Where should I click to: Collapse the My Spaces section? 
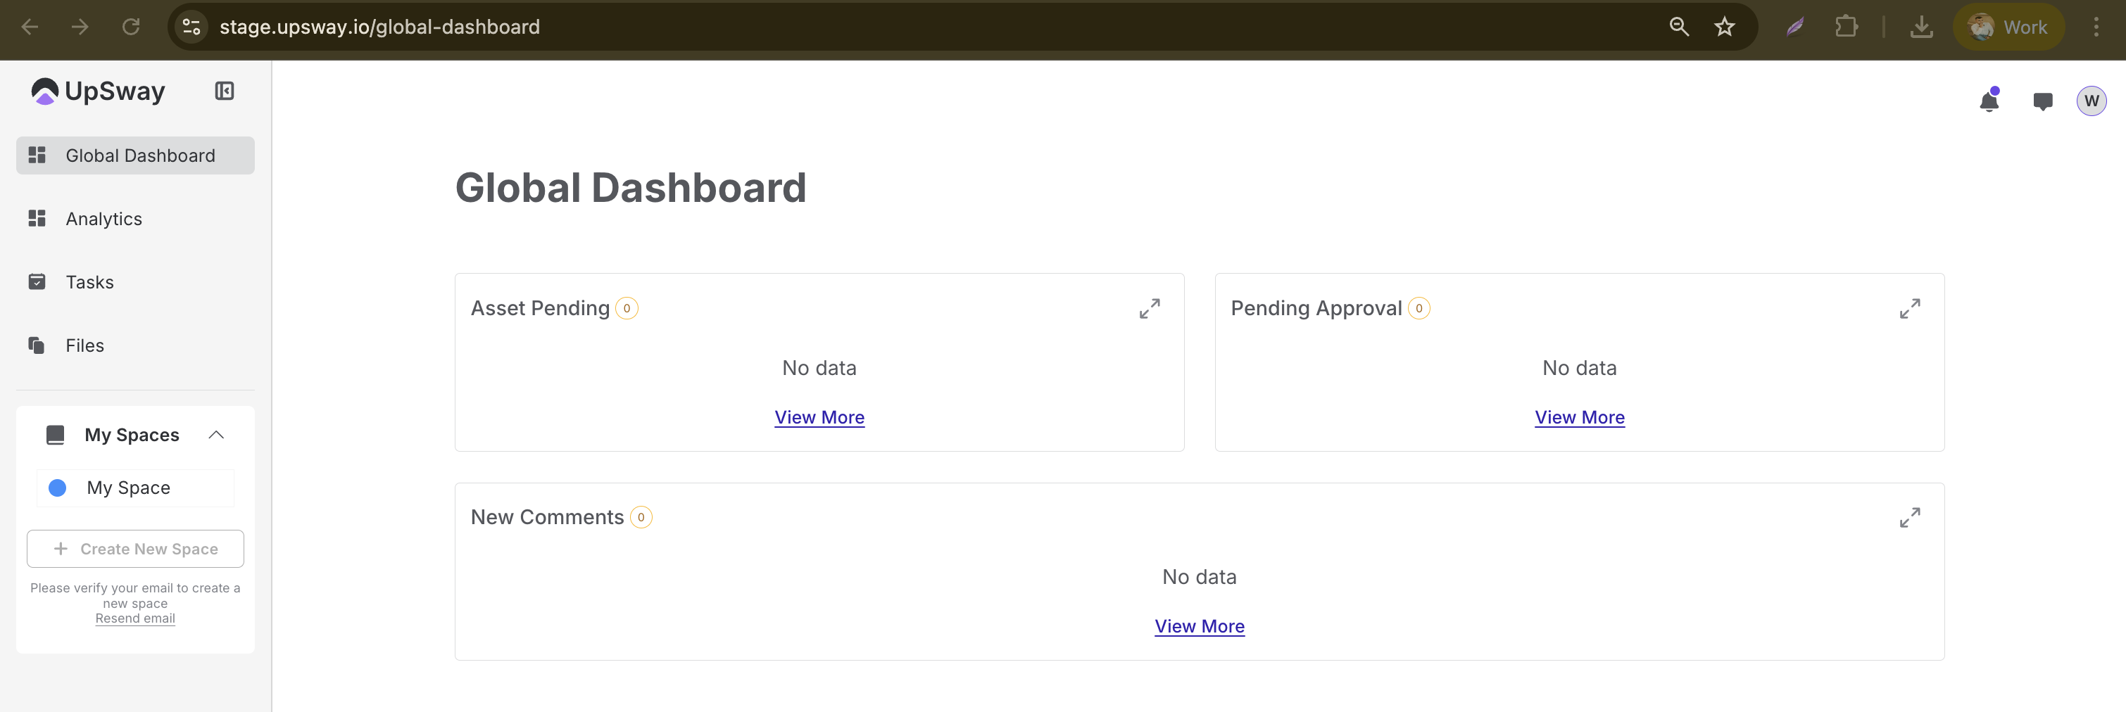coord(216,435)
